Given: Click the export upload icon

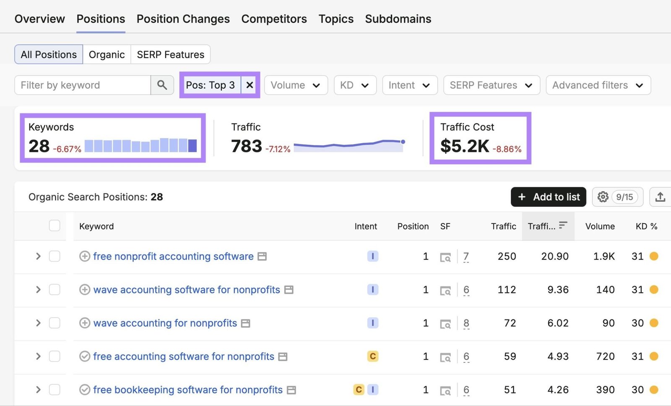Looking at the screenshot, I should click(660, 197).
